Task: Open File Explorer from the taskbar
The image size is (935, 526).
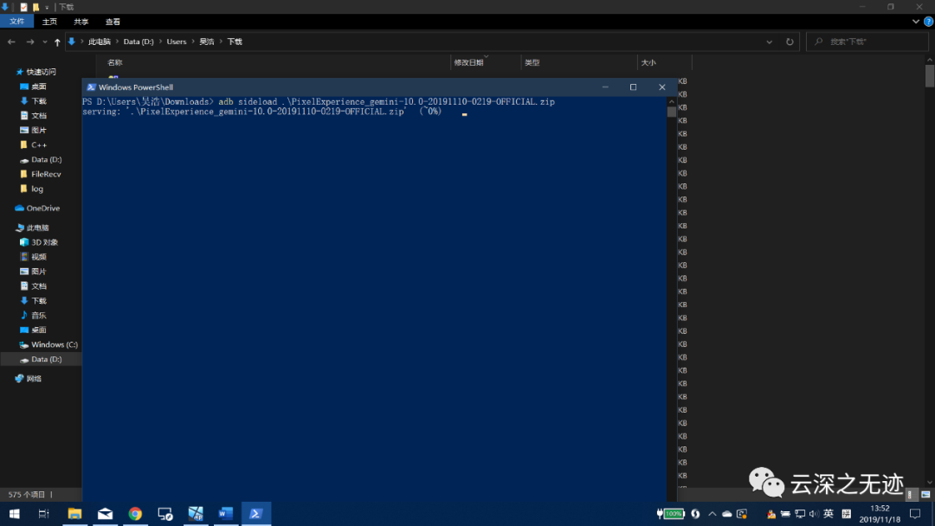Action: 74,514
